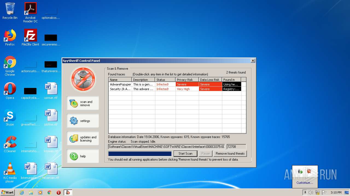Viewport: 350px width, 196px height.
Task: Click Customize... in tray popup
Action: (x=305, y=183)
